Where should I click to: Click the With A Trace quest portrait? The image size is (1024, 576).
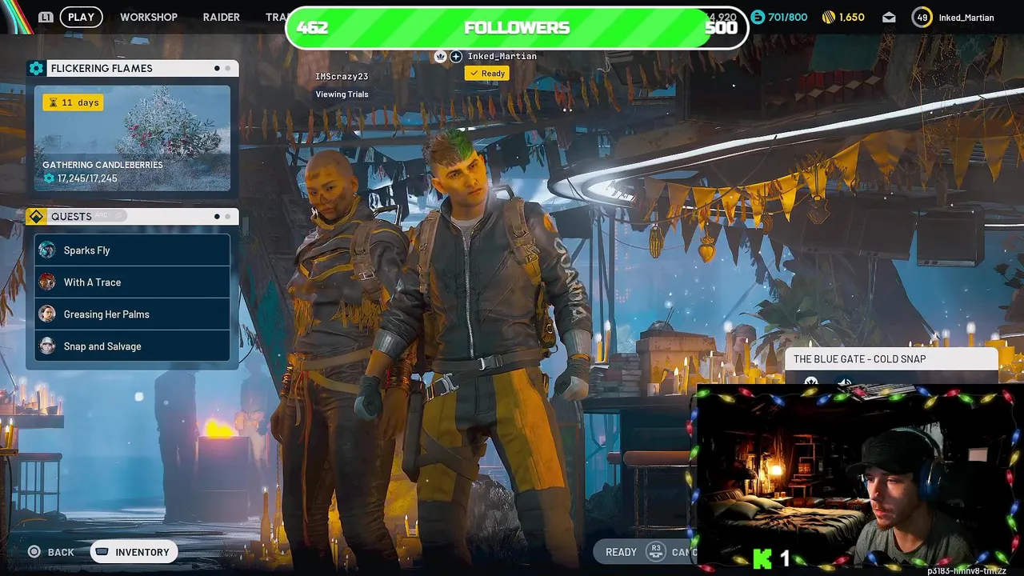point(47,282)
